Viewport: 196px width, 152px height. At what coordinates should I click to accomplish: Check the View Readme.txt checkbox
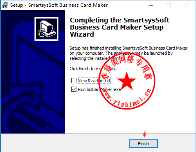point(74,81)
